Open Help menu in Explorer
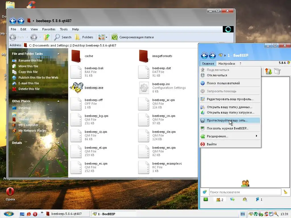This screenshot has width=291, height=218. coord(76,29)
